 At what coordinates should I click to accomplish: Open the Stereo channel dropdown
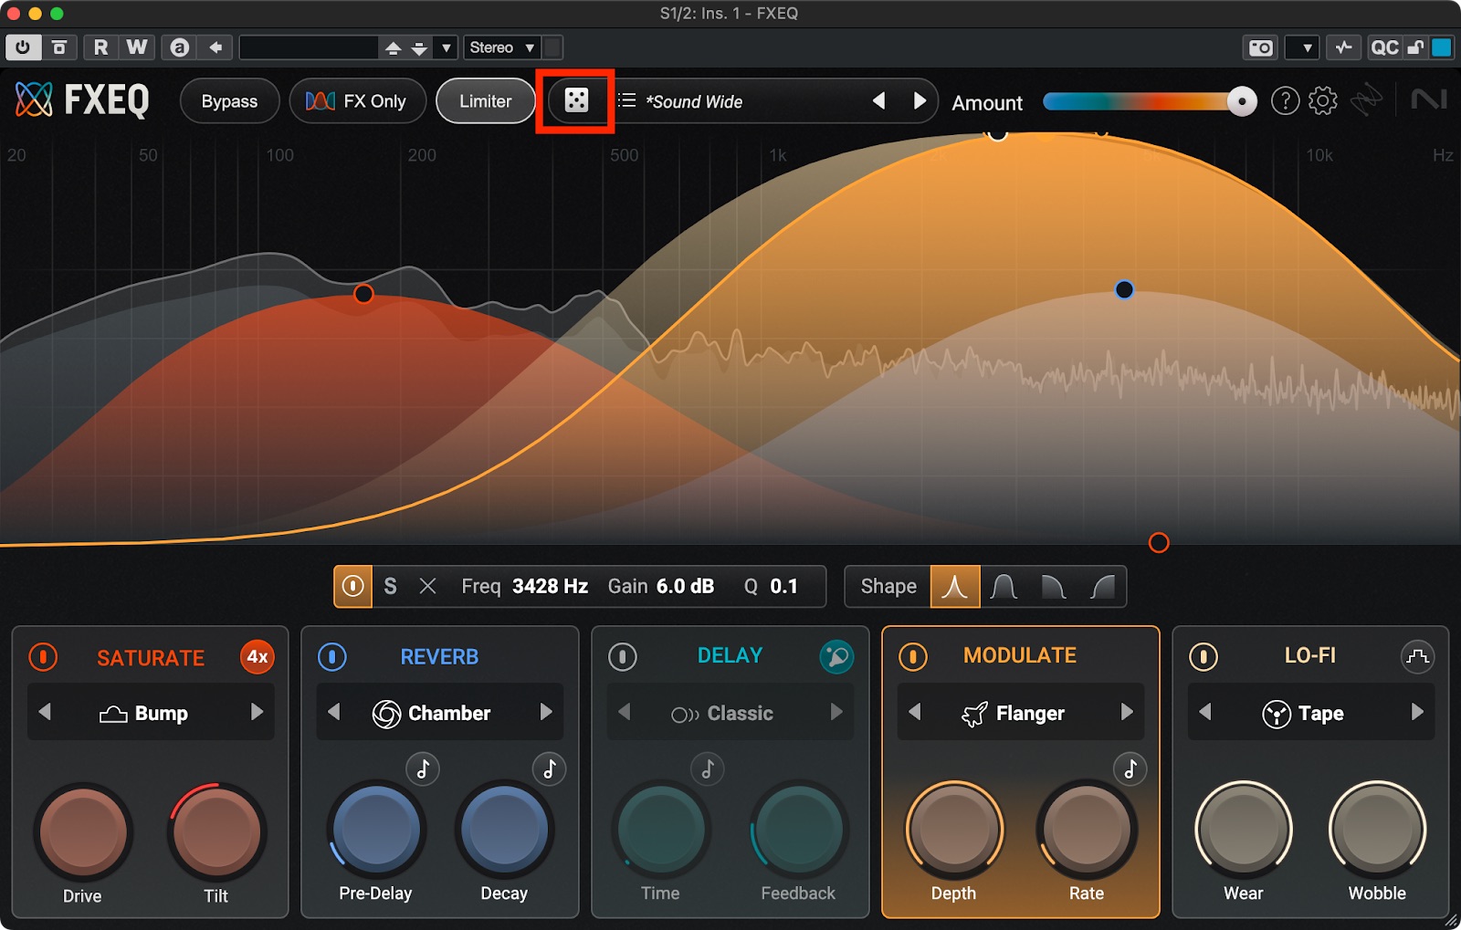click(x=501, y=47)
